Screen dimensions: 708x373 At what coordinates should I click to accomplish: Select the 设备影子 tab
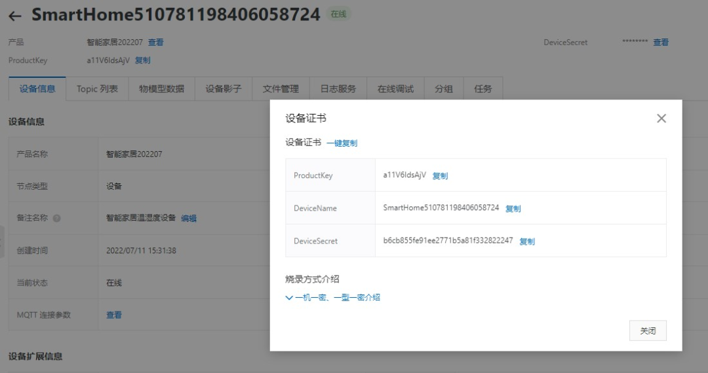click(224, 89)
